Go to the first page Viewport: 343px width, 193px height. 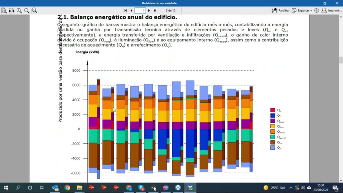coord(126,10)
